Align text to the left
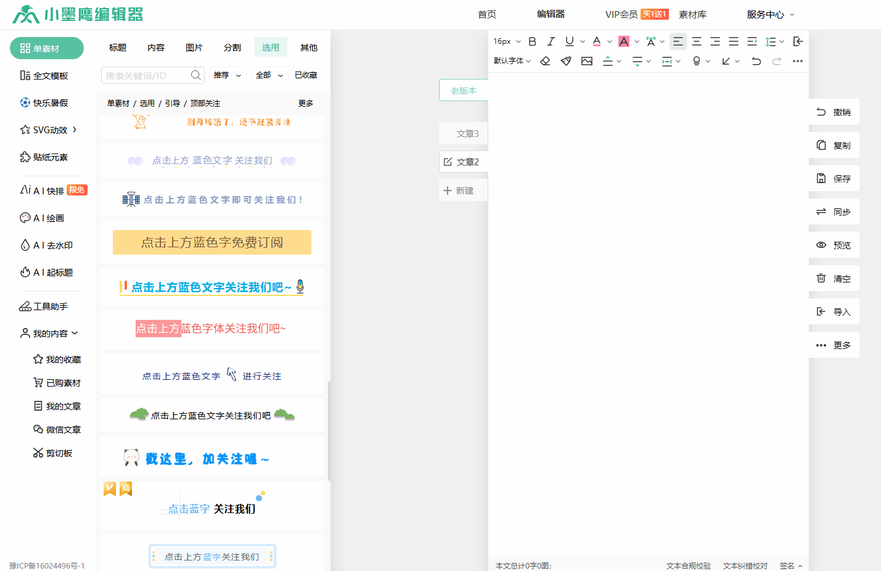This screenshot has width=881, height=571. pos(678,41)
